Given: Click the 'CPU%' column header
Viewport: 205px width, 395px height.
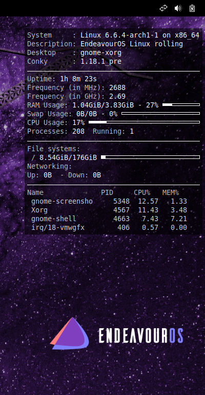Looking at the screenshot, I should [x=142, y=193].
